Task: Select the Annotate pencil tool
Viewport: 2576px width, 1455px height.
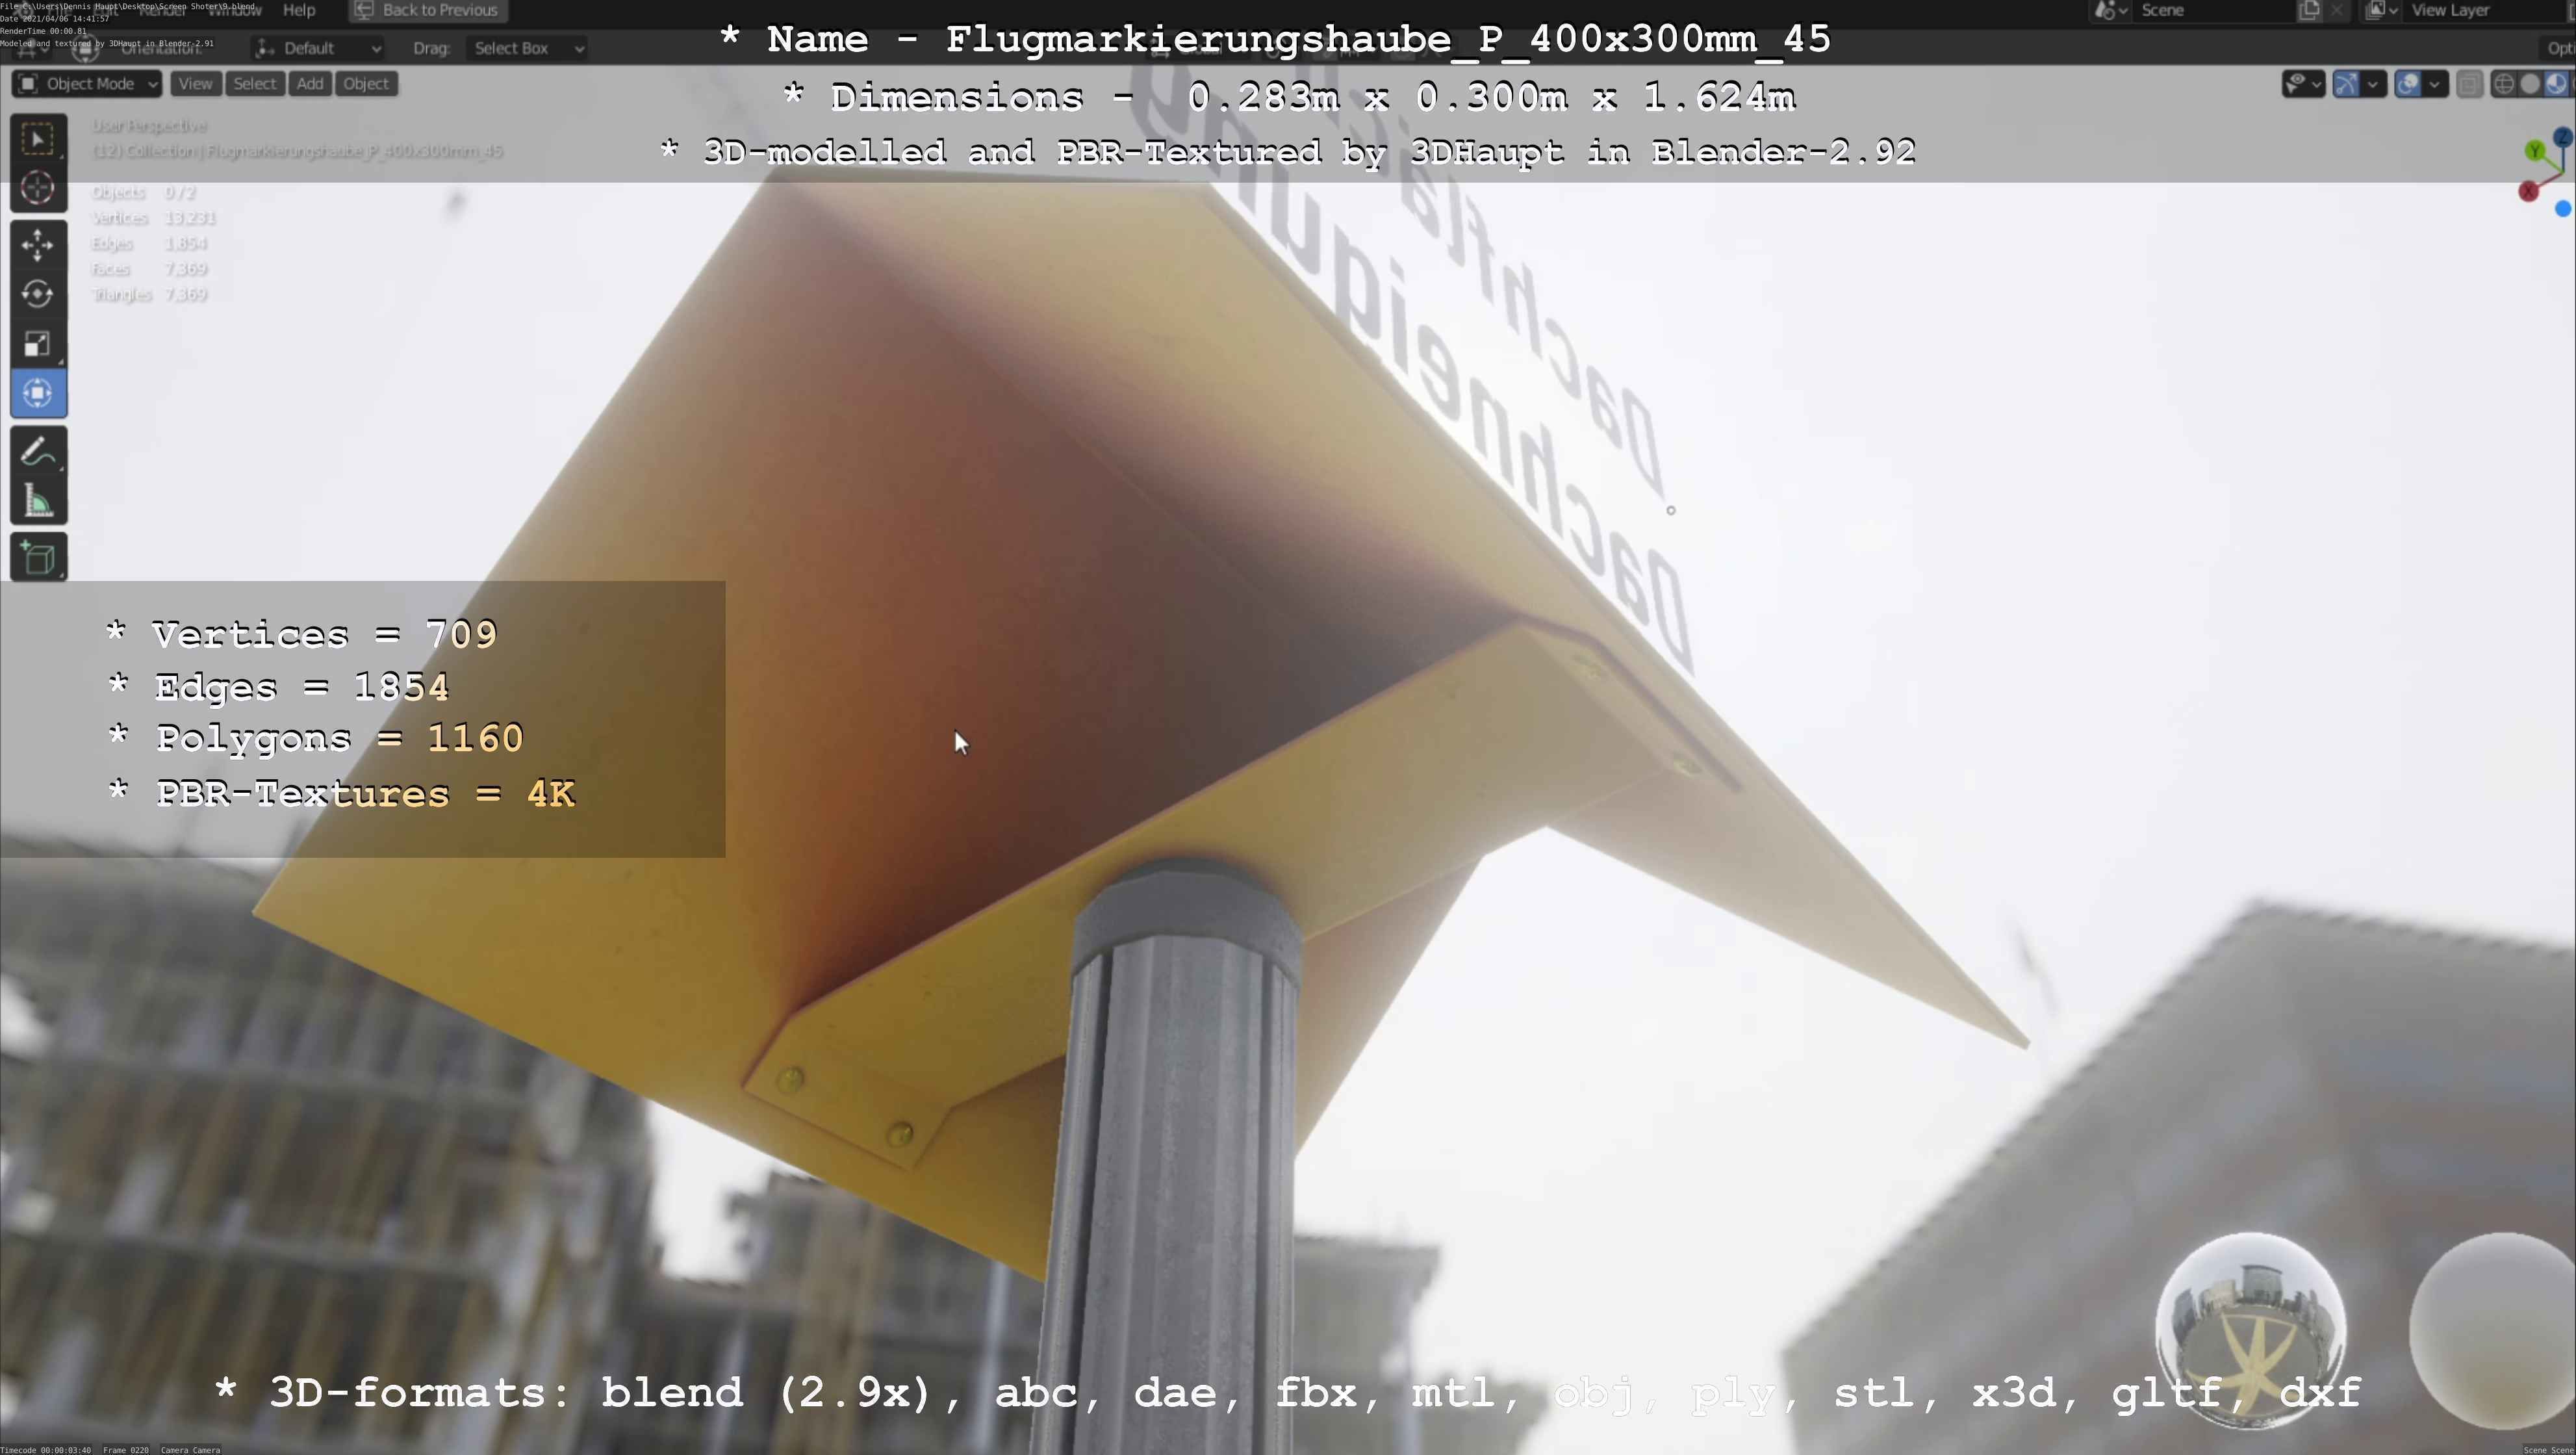Action: [x=38, y=452]
